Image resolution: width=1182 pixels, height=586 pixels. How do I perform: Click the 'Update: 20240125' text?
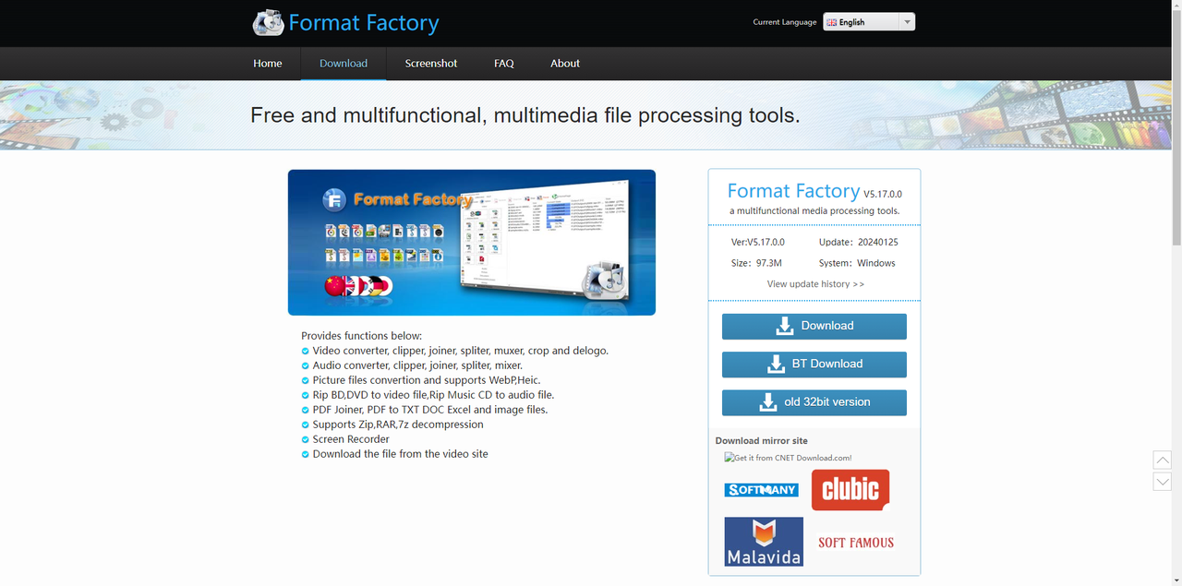(859, 242)
